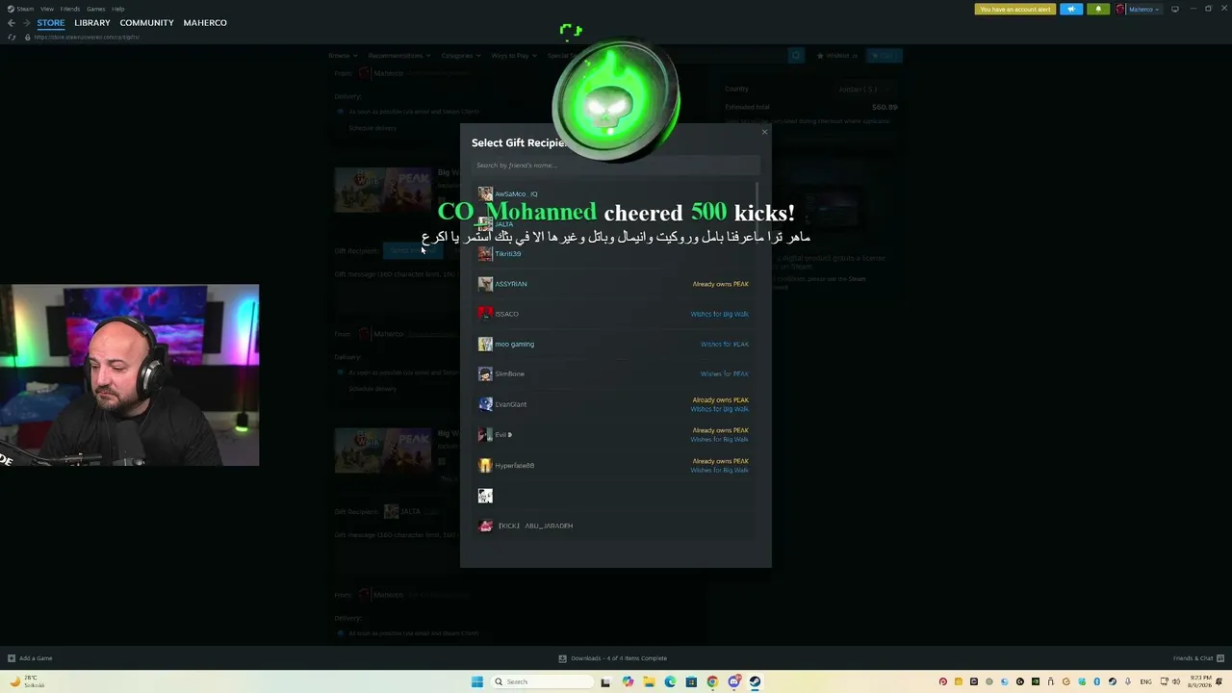The height and width of the screenshot is (693, 1232).
Task: Reload the store page with the refresh icon
Action: point(12,37)
